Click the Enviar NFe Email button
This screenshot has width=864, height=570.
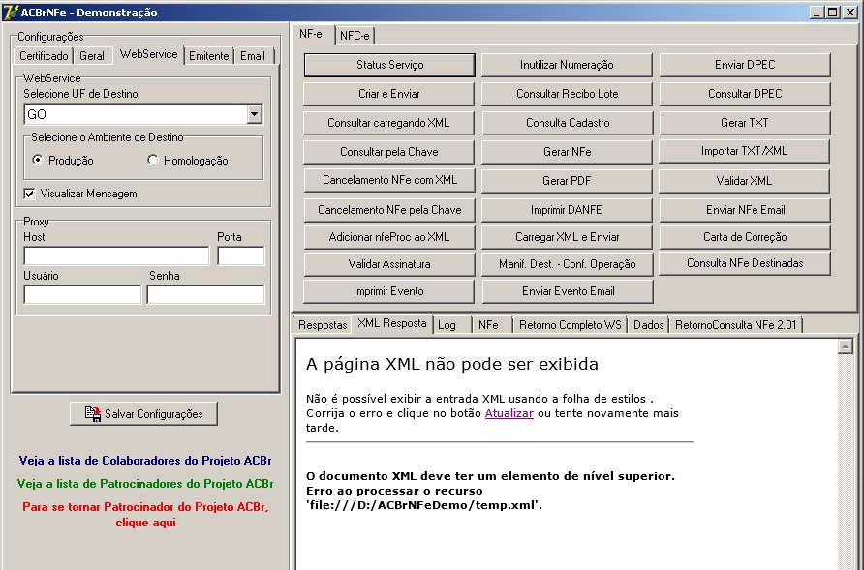pos(745,210)
